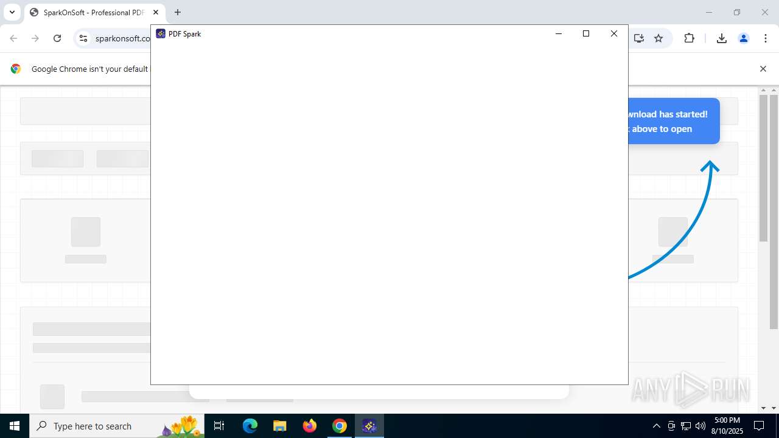Open the Windows notification center
Image resolution: width=779 pixels, height=438 pixels.
[760, 426]
